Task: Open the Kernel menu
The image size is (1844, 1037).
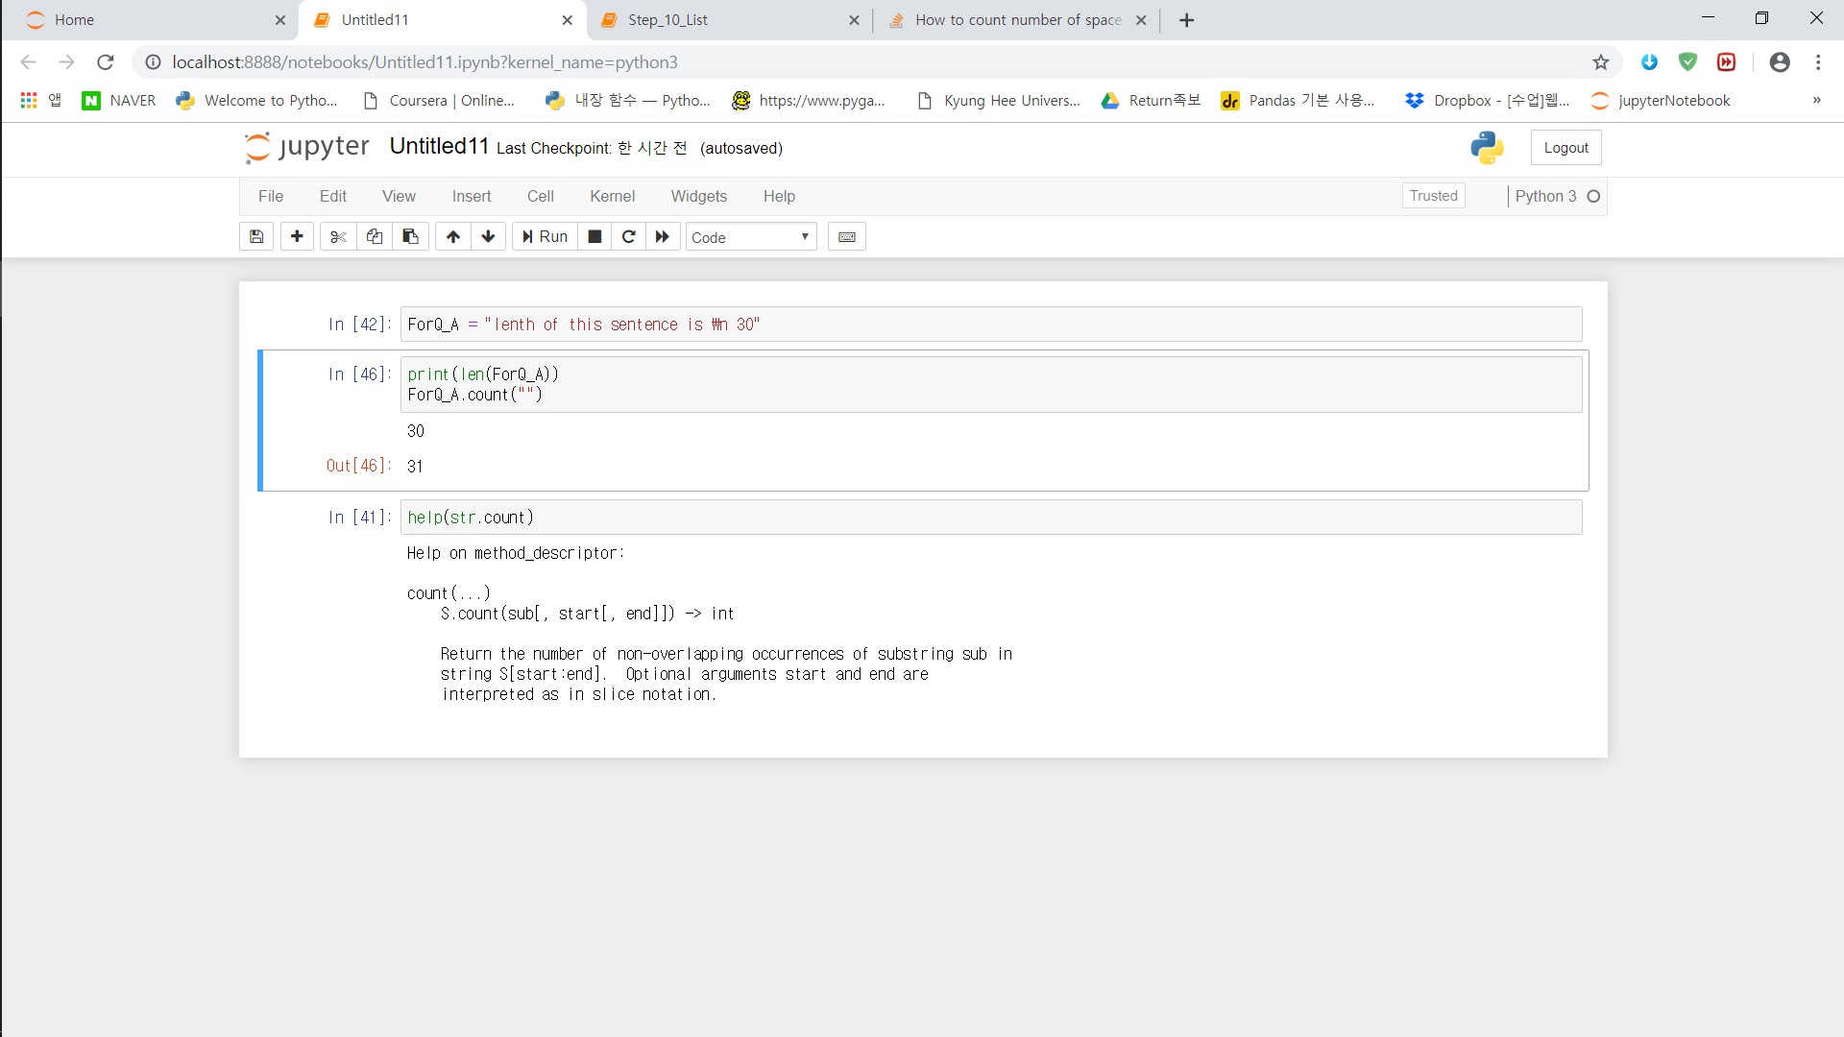Action: [x=613, y=196]
